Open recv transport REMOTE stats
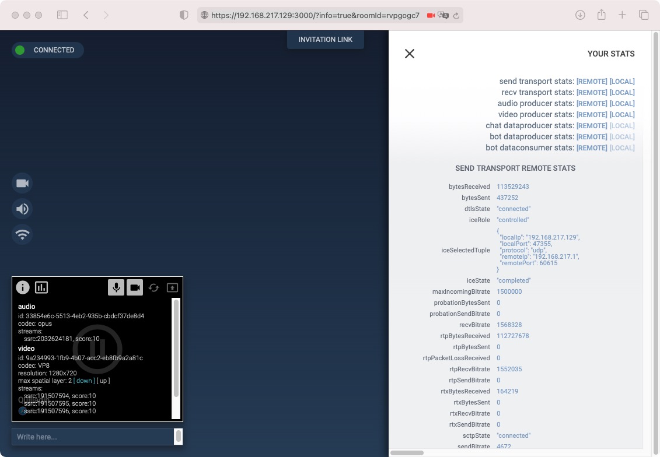Viewport: 660px width, 457px height. point(592,93)
